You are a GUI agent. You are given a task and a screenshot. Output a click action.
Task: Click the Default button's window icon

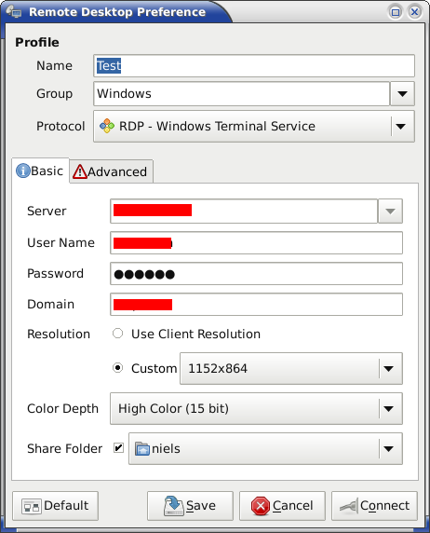tap(32, 507)
